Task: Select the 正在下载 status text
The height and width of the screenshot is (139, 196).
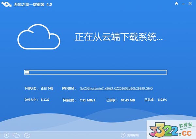Action: [47, 89]
